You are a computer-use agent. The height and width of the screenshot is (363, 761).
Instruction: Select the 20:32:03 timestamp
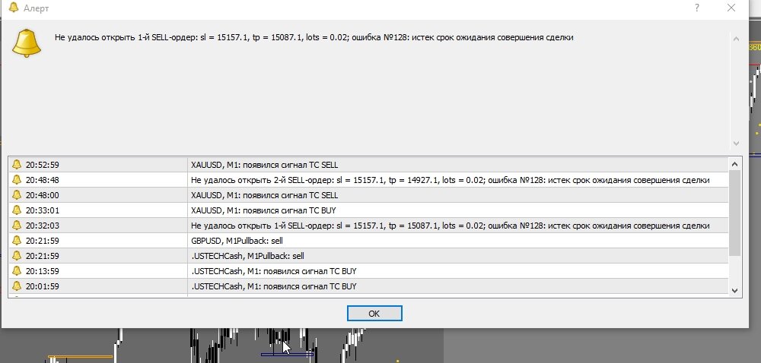42,226
